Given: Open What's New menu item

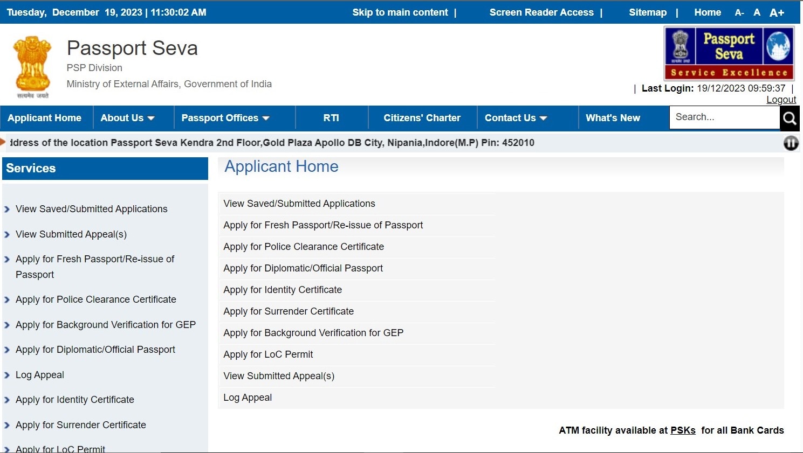Looking at the screenshot, I should coord(613,118).
